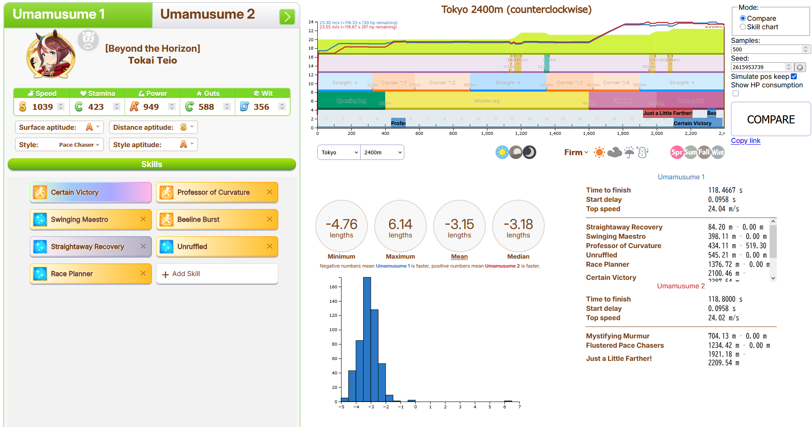Select the cloudy weather icon
The width and height of the screenshot is (812, 427).
[614, 152]
